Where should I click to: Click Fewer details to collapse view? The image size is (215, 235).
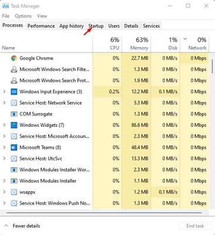tap(26, 226)
